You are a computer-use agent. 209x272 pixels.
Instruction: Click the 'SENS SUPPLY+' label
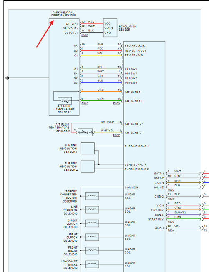coord(136,164)
